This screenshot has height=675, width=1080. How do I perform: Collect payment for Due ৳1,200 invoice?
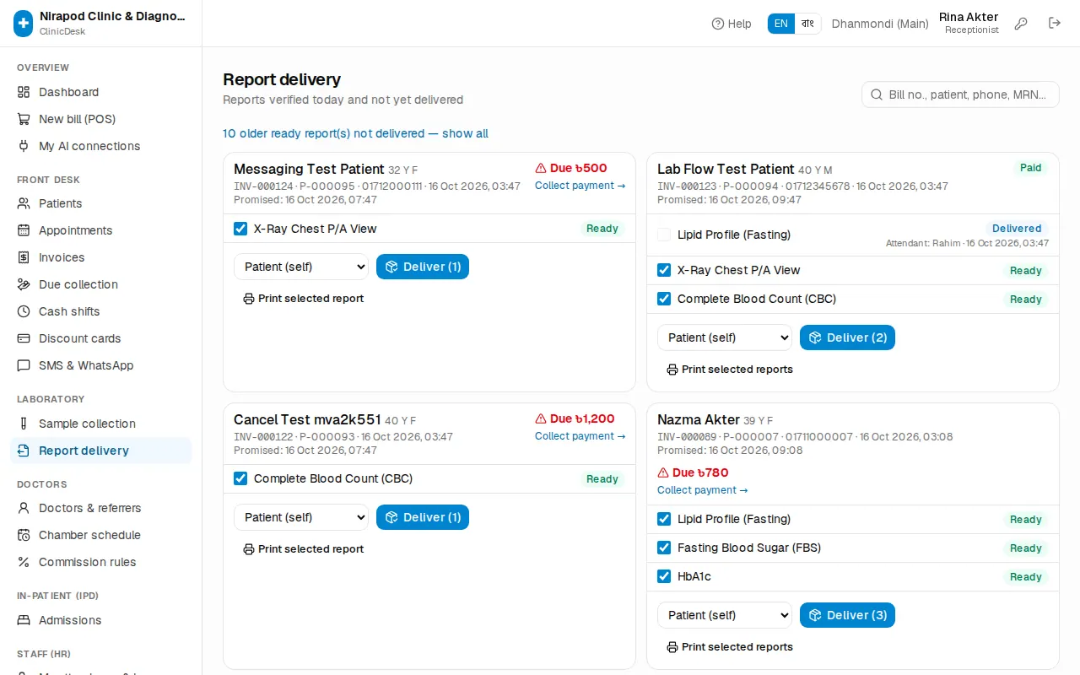pos(580,436)
